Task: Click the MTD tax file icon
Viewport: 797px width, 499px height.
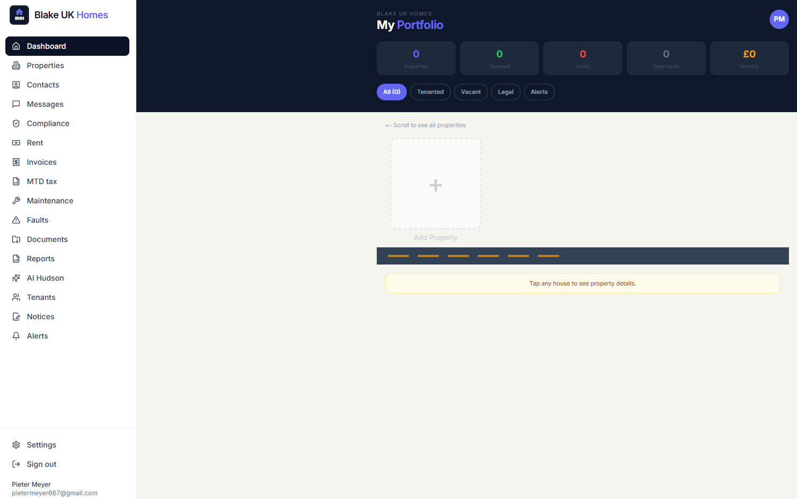Action: click(x=16, y=181)
